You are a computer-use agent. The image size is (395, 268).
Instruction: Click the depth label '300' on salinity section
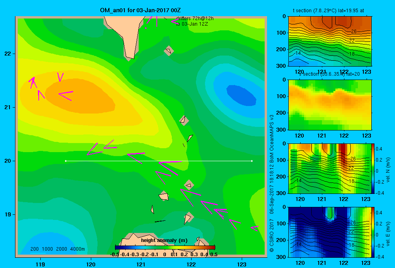[x=281, y=130]
